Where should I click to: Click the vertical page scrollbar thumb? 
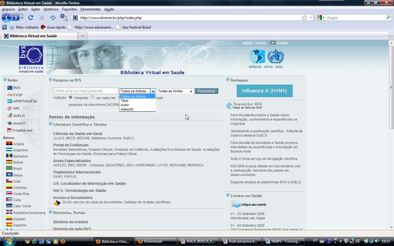pyautogui.click(x=391, y=87)
